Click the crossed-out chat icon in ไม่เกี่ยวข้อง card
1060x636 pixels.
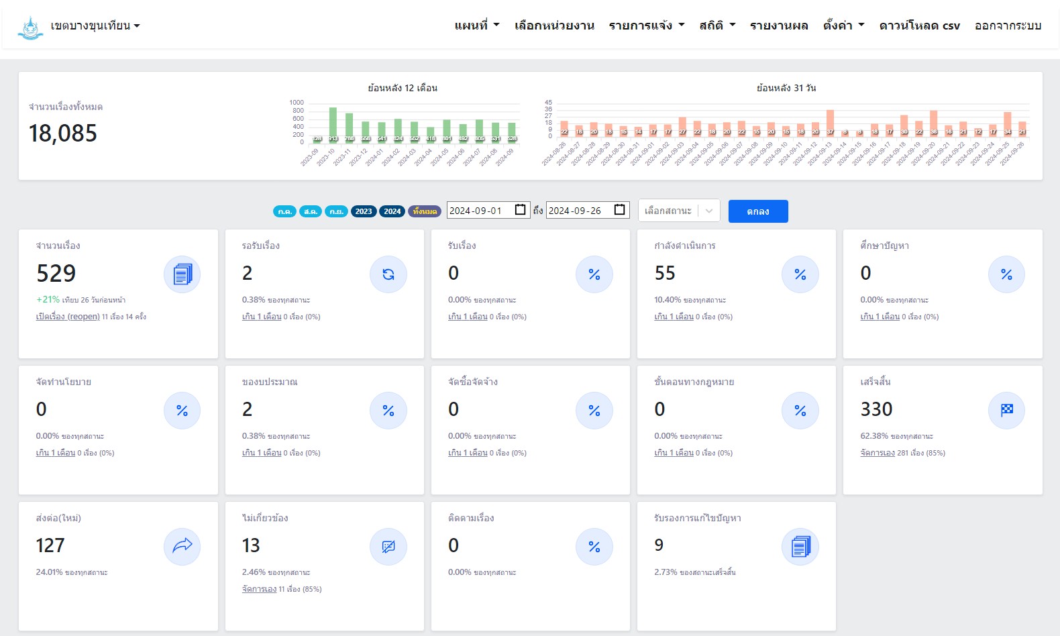(x=388, y=546)
